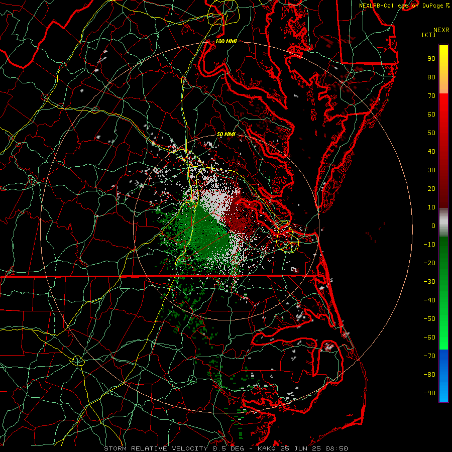Click the -40 value on the velocity scale
The image size is (452, 452).
pyautogui.click(x=429, y=300)
